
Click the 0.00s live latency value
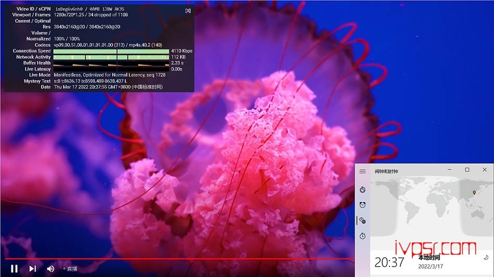tap(177, 69)
